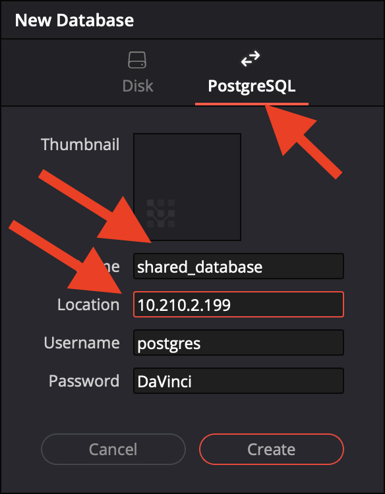Click the Location field showing 10.210.2.199

239,304
